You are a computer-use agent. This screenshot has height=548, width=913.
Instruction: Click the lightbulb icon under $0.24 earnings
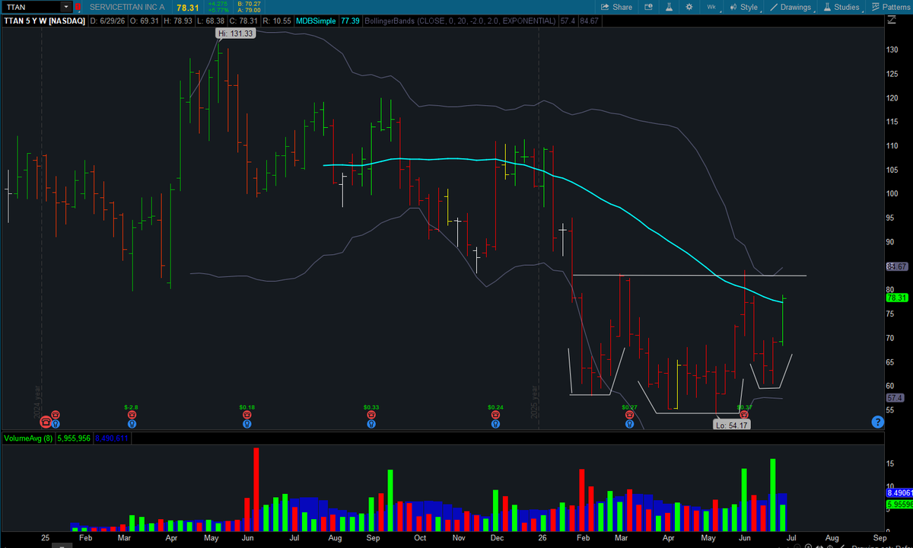tap(495, 424)
